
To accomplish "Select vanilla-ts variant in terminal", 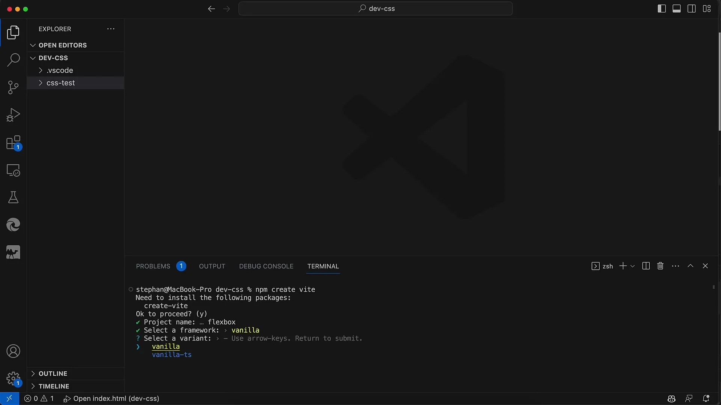I will coord(172,355).
